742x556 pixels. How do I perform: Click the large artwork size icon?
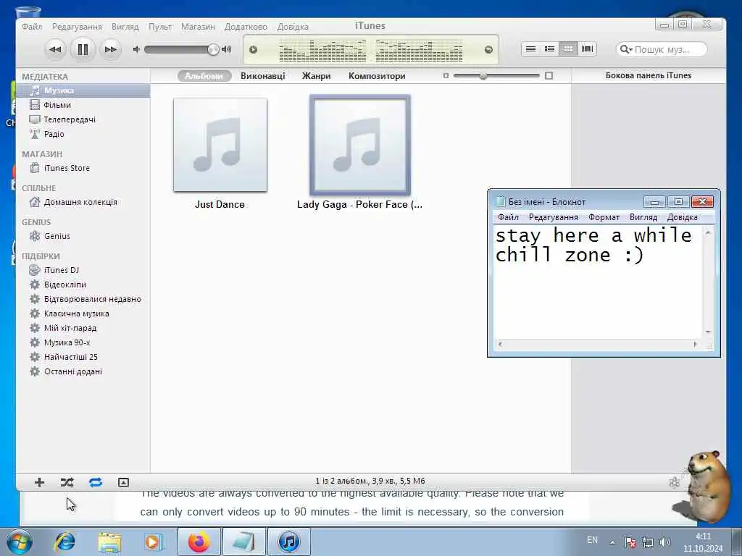point(549,75)
